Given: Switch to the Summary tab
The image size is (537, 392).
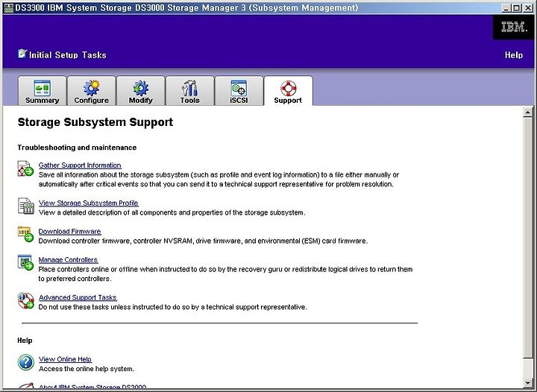Looking at the screenshot, I should point(42,91).
